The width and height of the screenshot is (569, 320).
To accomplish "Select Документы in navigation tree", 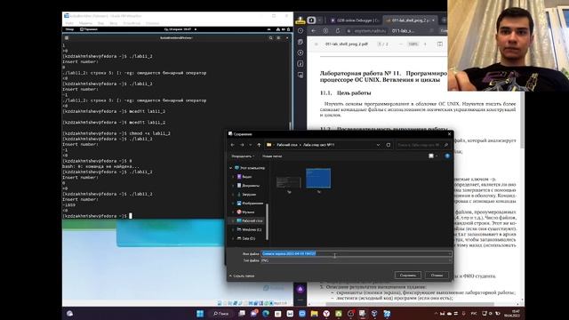I will point(251,186).
